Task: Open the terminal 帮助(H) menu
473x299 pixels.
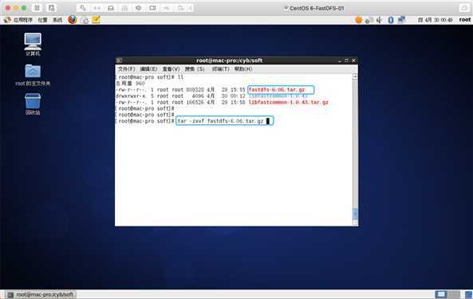Action: 243,69
